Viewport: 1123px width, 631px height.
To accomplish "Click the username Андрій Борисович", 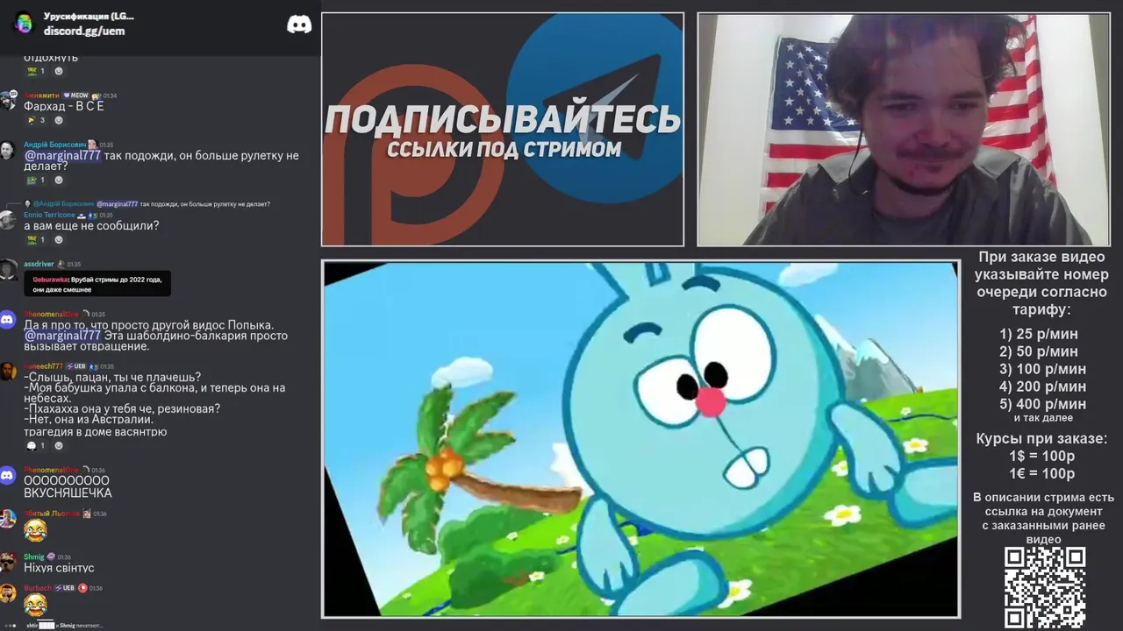I will (54, 145).
